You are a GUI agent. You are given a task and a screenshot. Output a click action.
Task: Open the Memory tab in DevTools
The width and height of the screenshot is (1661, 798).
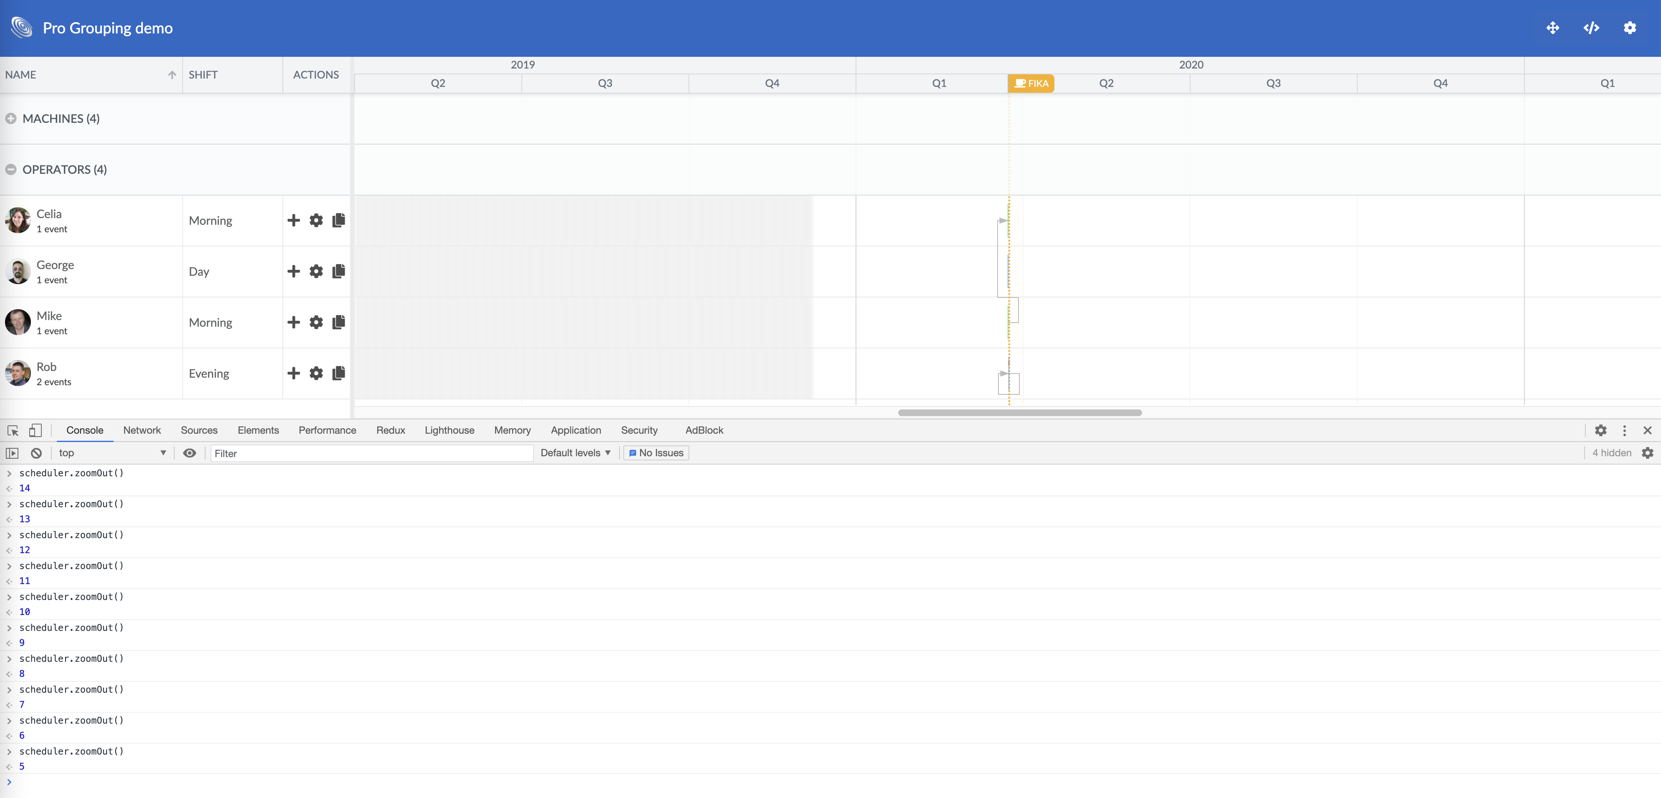click(512, 430)
